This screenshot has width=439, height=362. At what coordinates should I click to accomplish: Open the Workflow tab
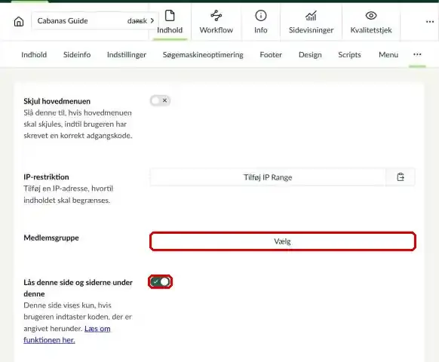click(216, 22)
